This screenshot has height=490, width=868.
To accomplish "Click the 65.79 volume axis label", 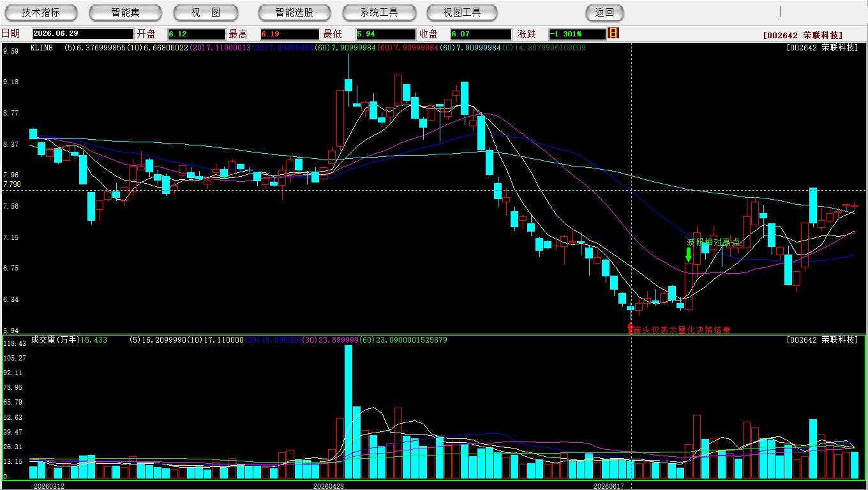I will coord(13,402).
